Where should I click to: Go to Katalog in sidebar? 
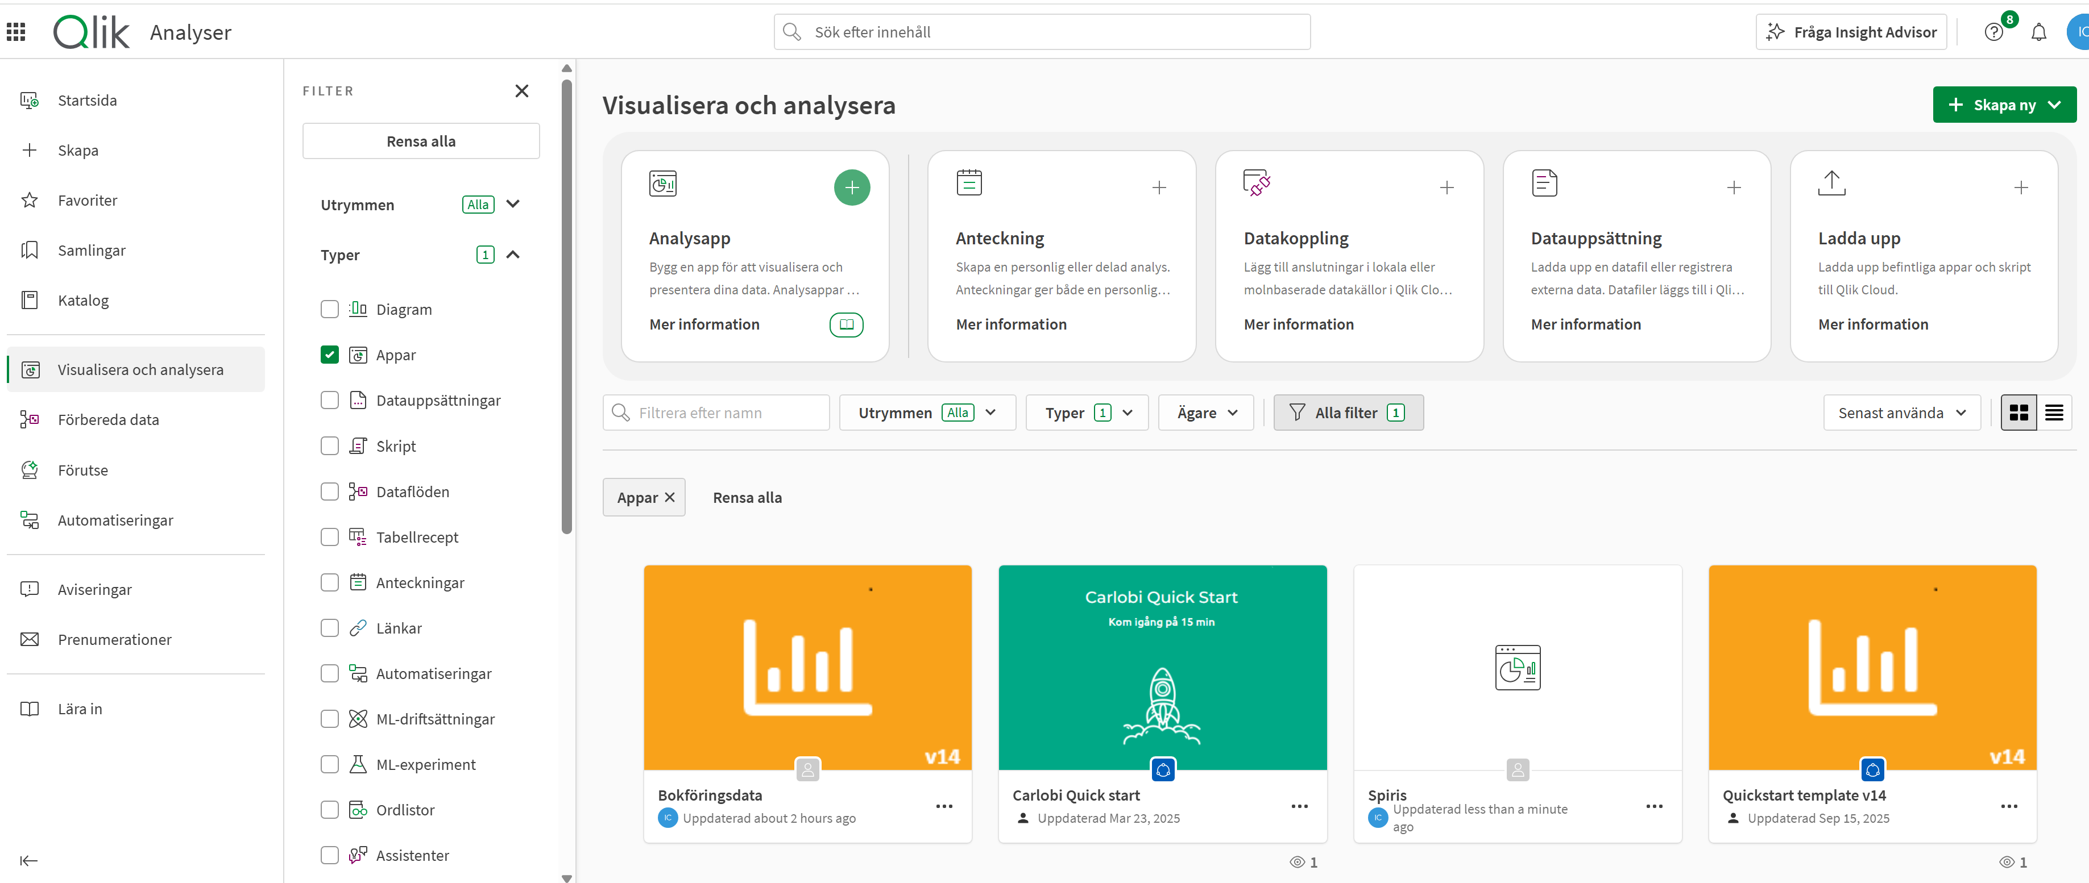pos(82,301)
